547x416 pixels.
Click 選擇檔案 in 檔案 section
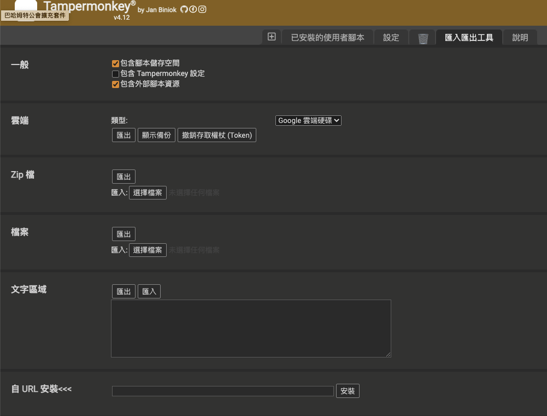[x=148, y=250]
